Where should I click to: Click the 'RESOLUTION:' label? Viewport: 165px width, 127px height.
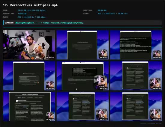pos(9,14)
